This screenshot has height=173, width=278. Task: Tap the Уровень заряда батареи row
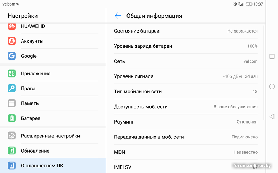click(x=186, y=46)
